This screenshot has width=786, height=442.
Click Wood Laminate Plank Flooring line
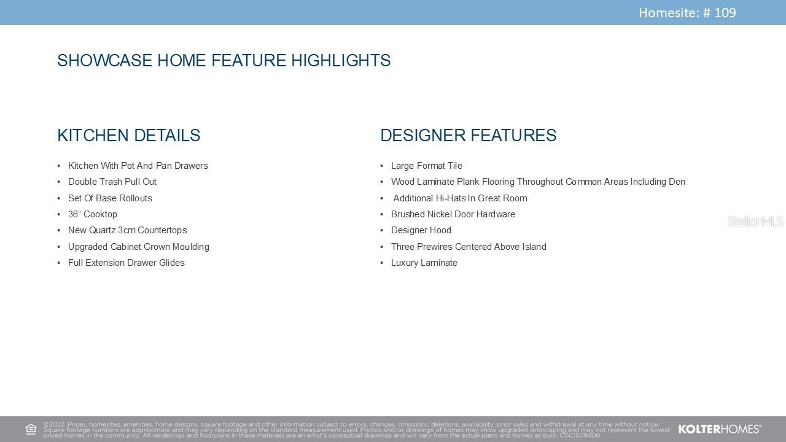point(537,182)
